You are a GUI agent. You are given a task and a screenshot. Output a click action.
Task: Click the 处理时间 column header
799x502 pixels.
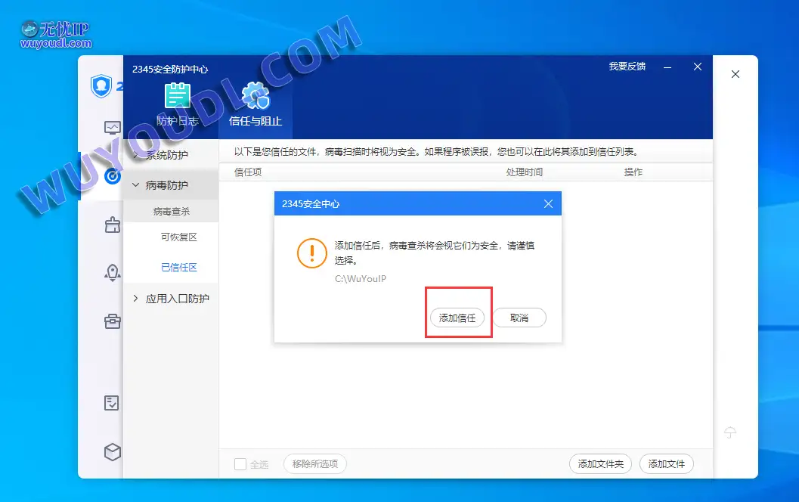point(525,172)
